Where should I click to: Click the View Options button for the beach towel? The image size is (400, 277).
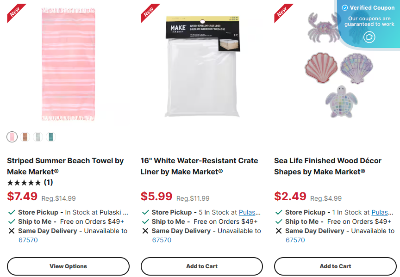pos(68,266)
